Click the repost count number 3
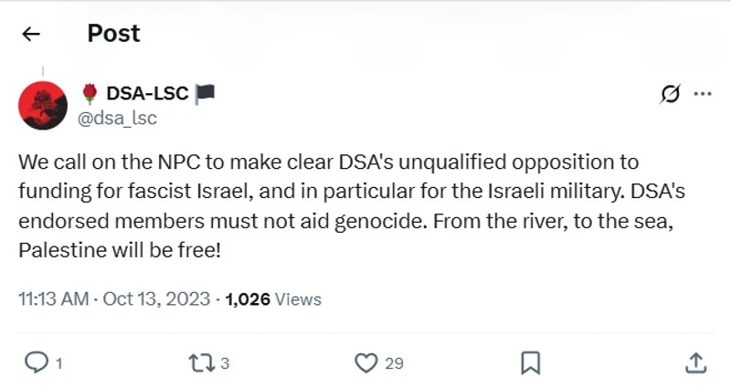Image resolution: width=731 pixels, height=387 pixels. pos(224,363)
